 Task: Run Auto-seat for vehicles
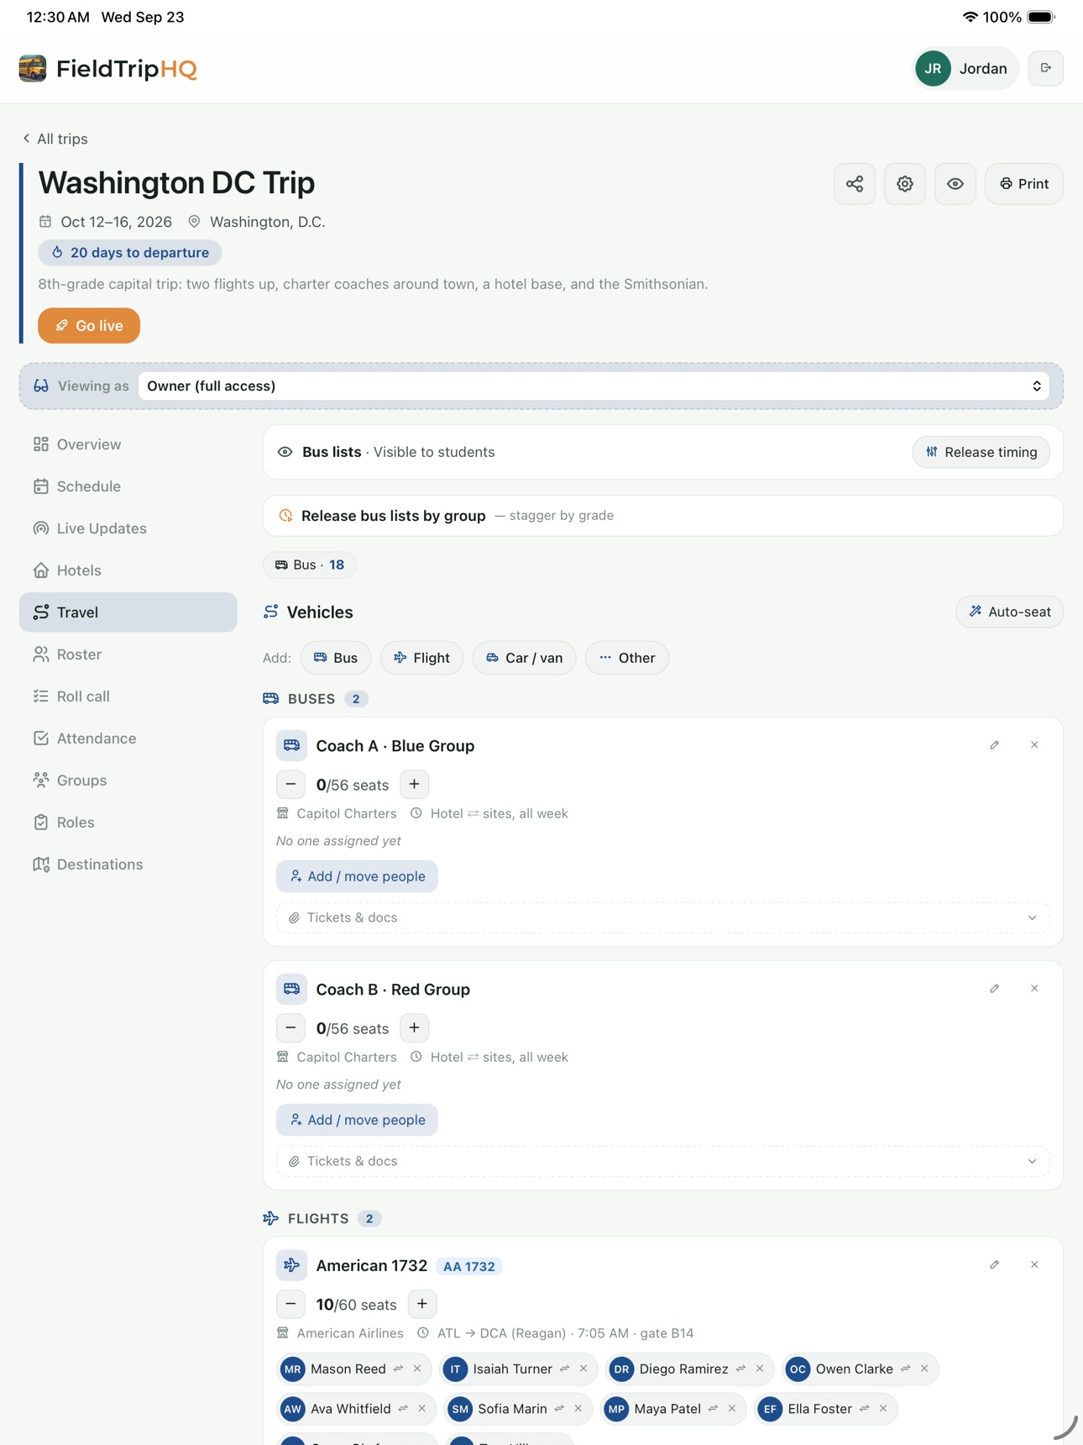[x=1010, y=612]
